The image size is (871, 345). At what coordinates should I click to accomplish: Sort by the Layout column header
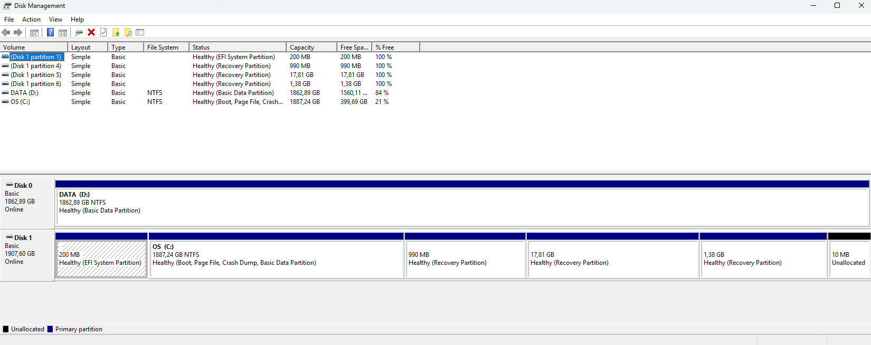click(88, 47)
